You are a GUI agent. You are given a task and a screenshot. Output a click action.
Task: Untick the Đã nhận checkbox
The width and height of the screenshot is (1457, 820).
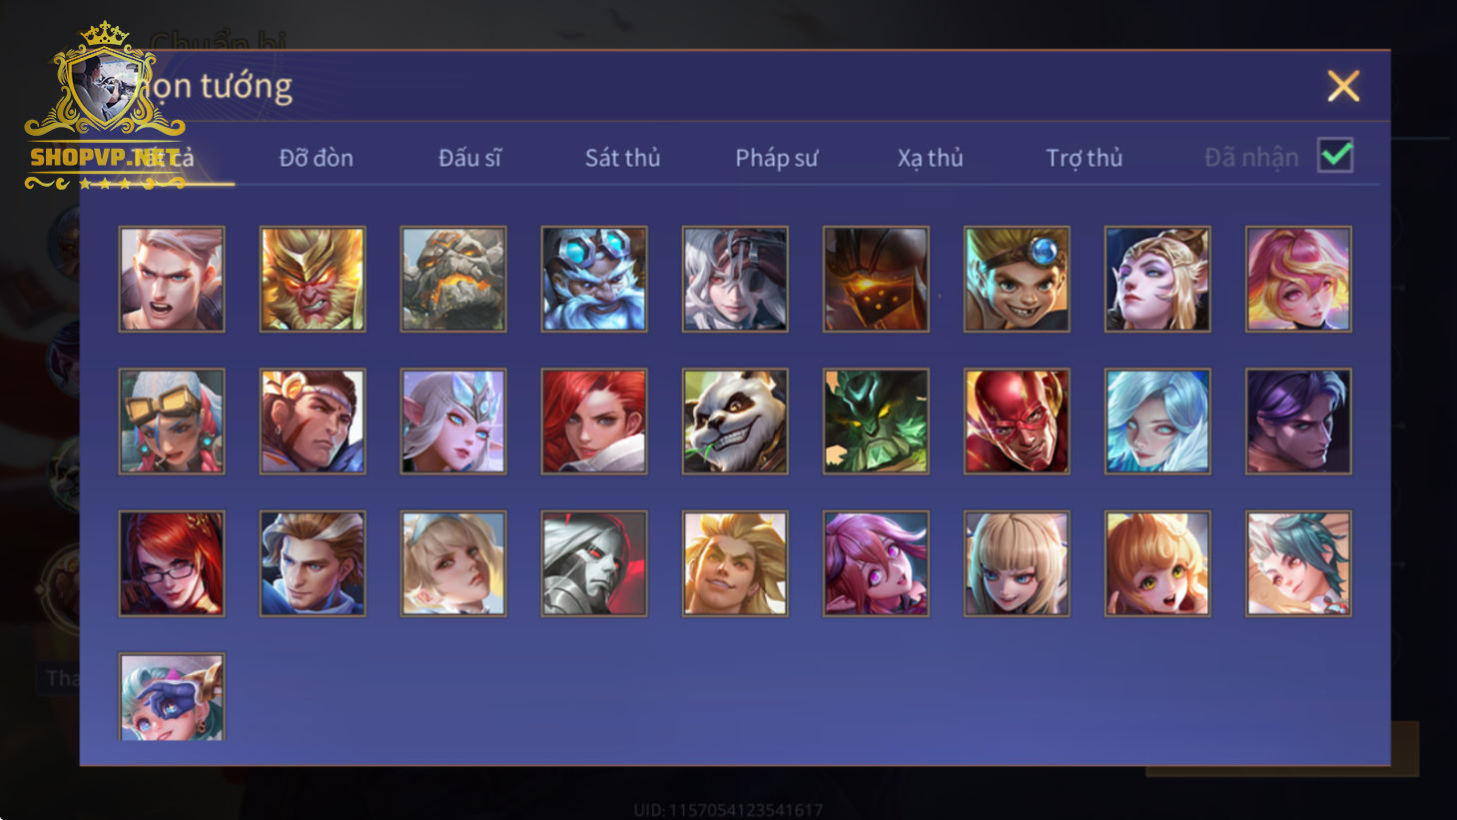[1335, 156]
